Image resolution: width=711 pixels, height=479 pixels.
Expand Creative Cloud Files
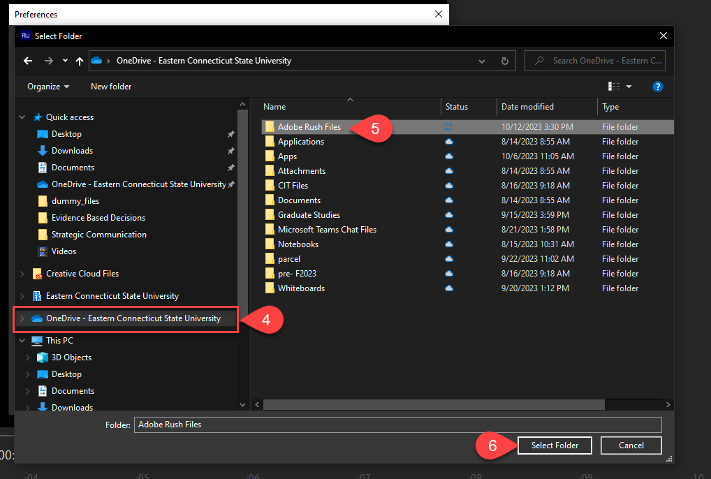point(22,274)
